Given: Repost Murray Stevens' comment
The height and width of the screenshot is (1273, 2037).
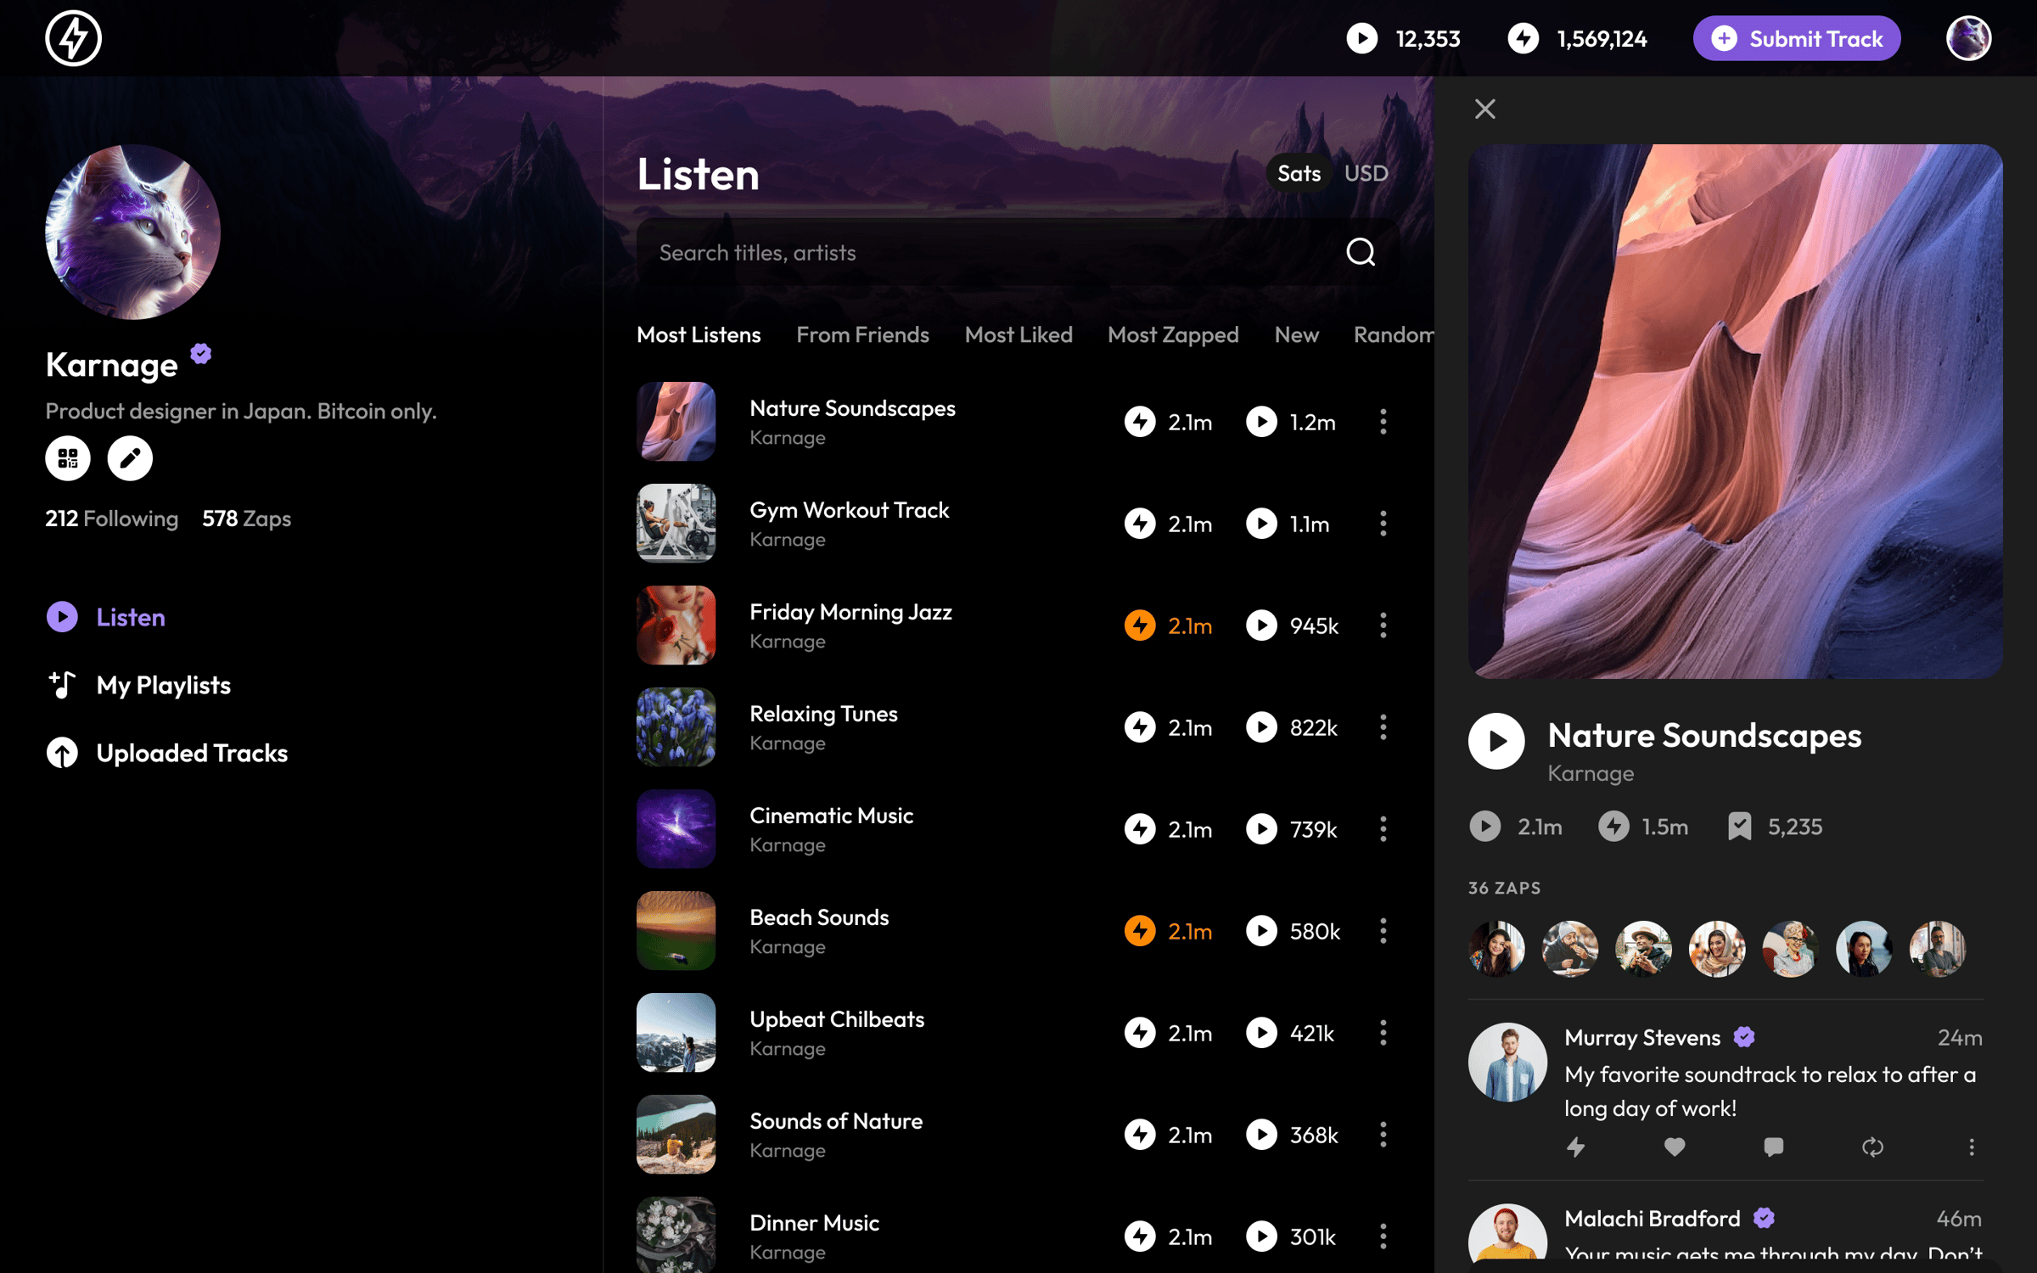Looking at the screenshot, I should [x=1872, y=1147].
